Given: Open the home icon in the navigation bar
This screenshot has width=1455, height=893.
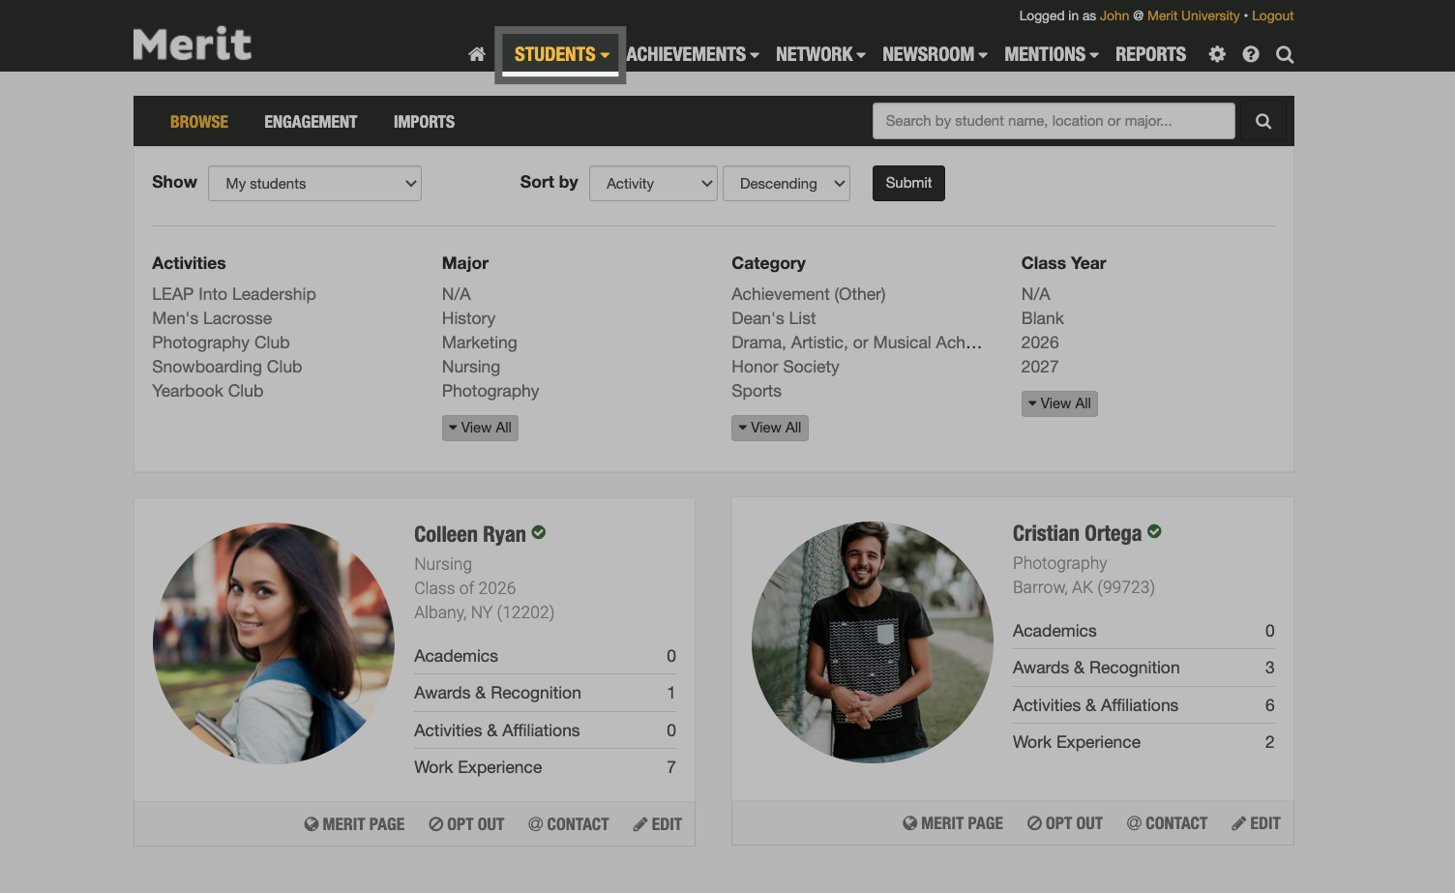Looking at the screenshot, I should (x=476, y=54).
